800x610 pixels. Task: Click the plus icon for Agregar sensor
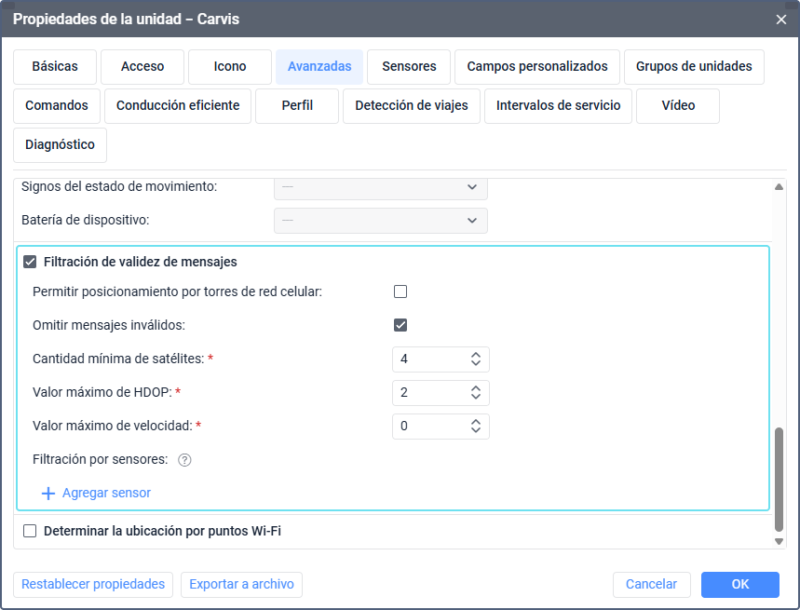[48, 494]
